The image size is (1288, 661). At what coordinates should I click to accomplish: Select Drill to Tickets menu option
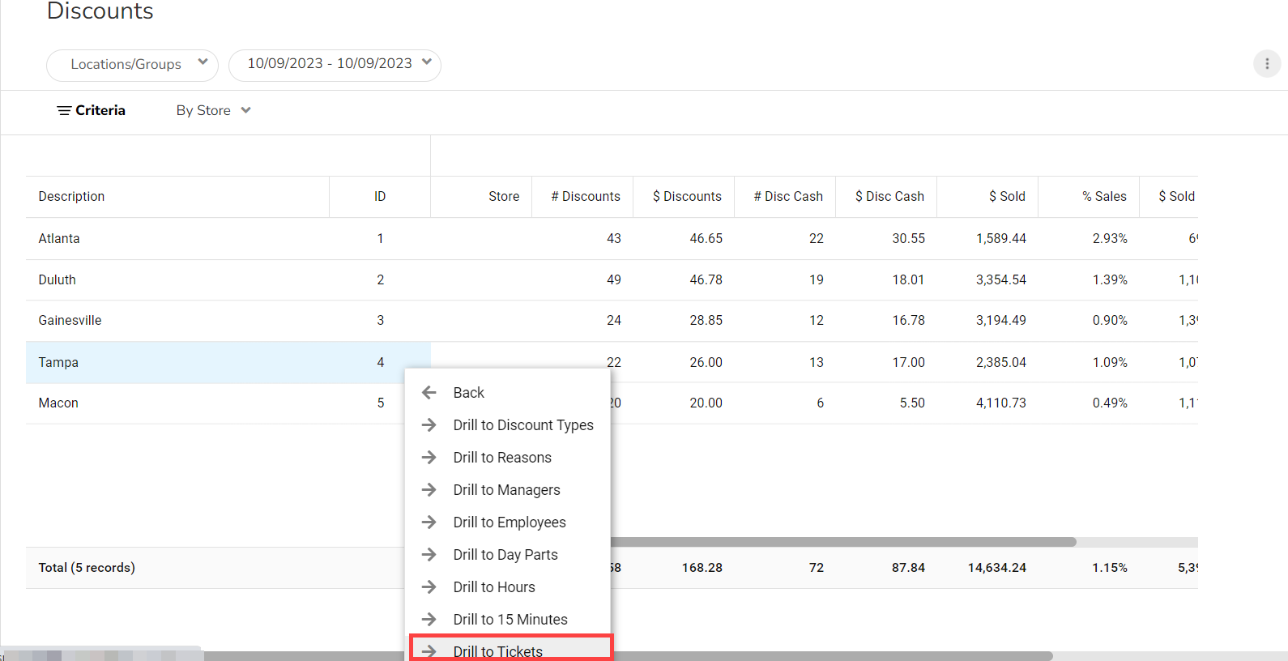[498, 651]
